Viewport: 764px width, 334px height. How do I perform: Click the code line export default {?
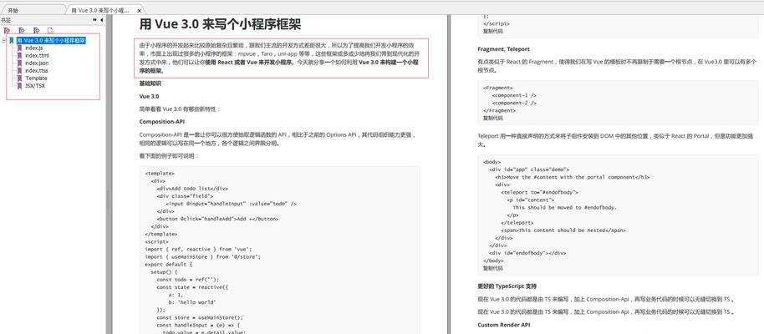(x=169, y=265)
